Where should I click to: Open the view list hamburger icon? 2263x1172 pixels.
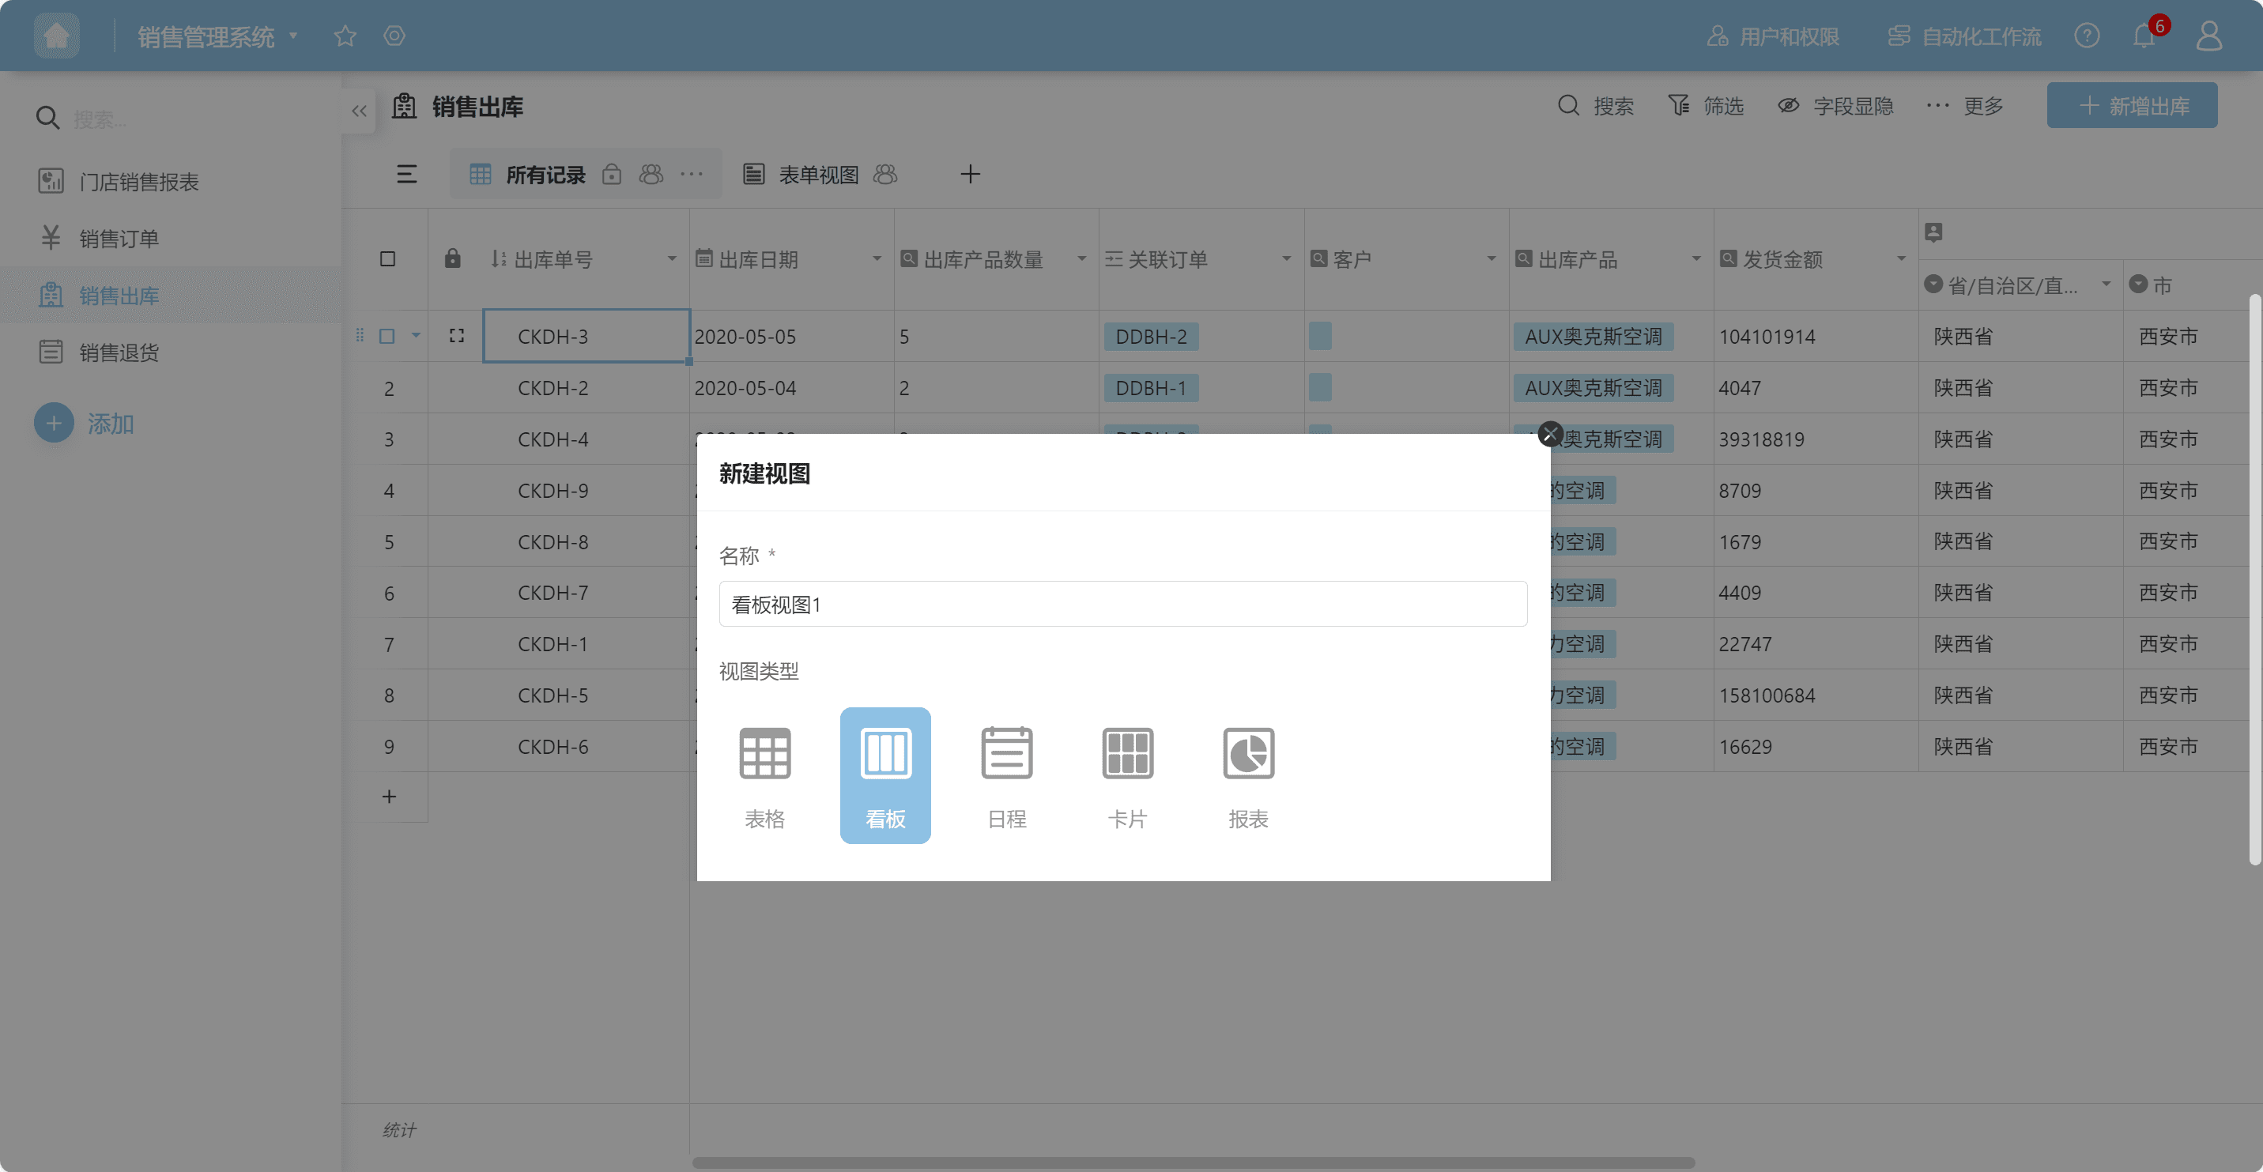[x=407, y=174]
